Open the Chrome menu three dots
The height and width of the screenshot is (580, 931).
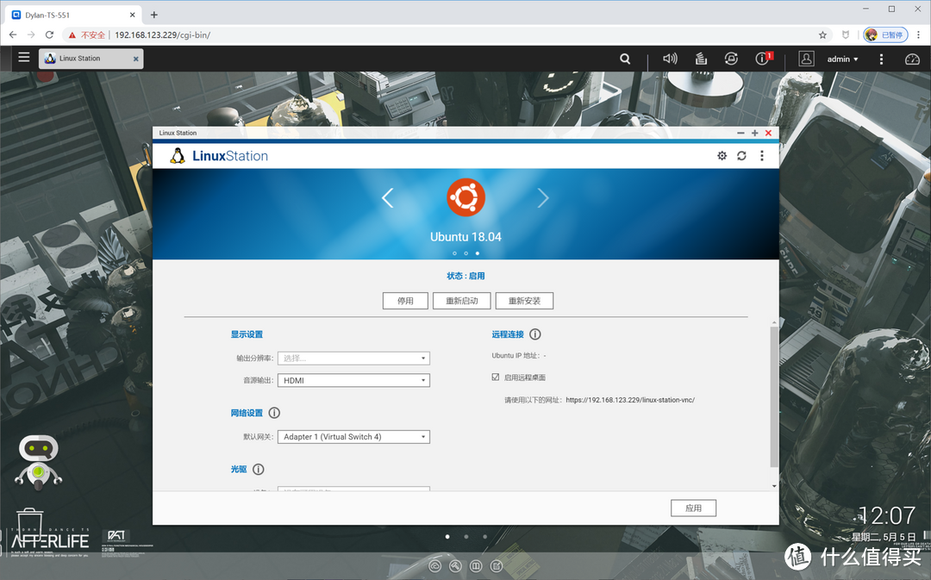click(919, 35)
